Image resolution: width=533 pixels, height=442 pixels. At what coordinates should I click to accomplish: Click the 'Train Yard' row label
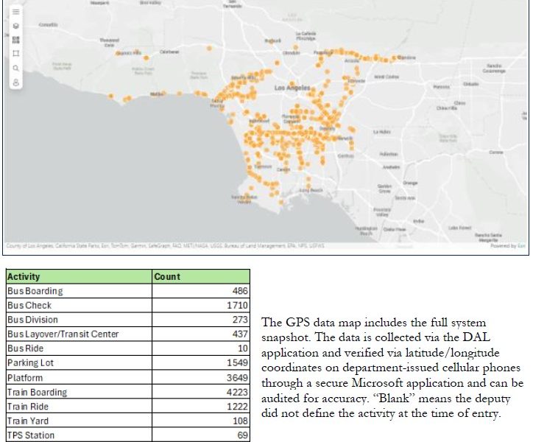click(x=29, y=421)
